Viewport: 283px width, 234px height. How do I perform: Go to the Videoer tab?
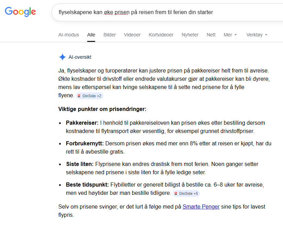(x=132, y=35)
